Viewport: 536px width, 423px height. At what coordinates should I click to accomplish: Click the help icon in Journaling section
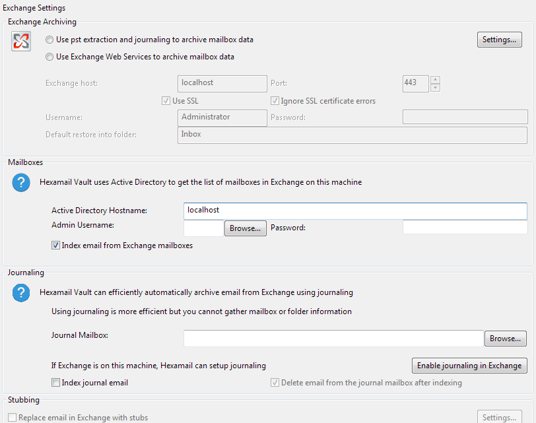[20, 293]
